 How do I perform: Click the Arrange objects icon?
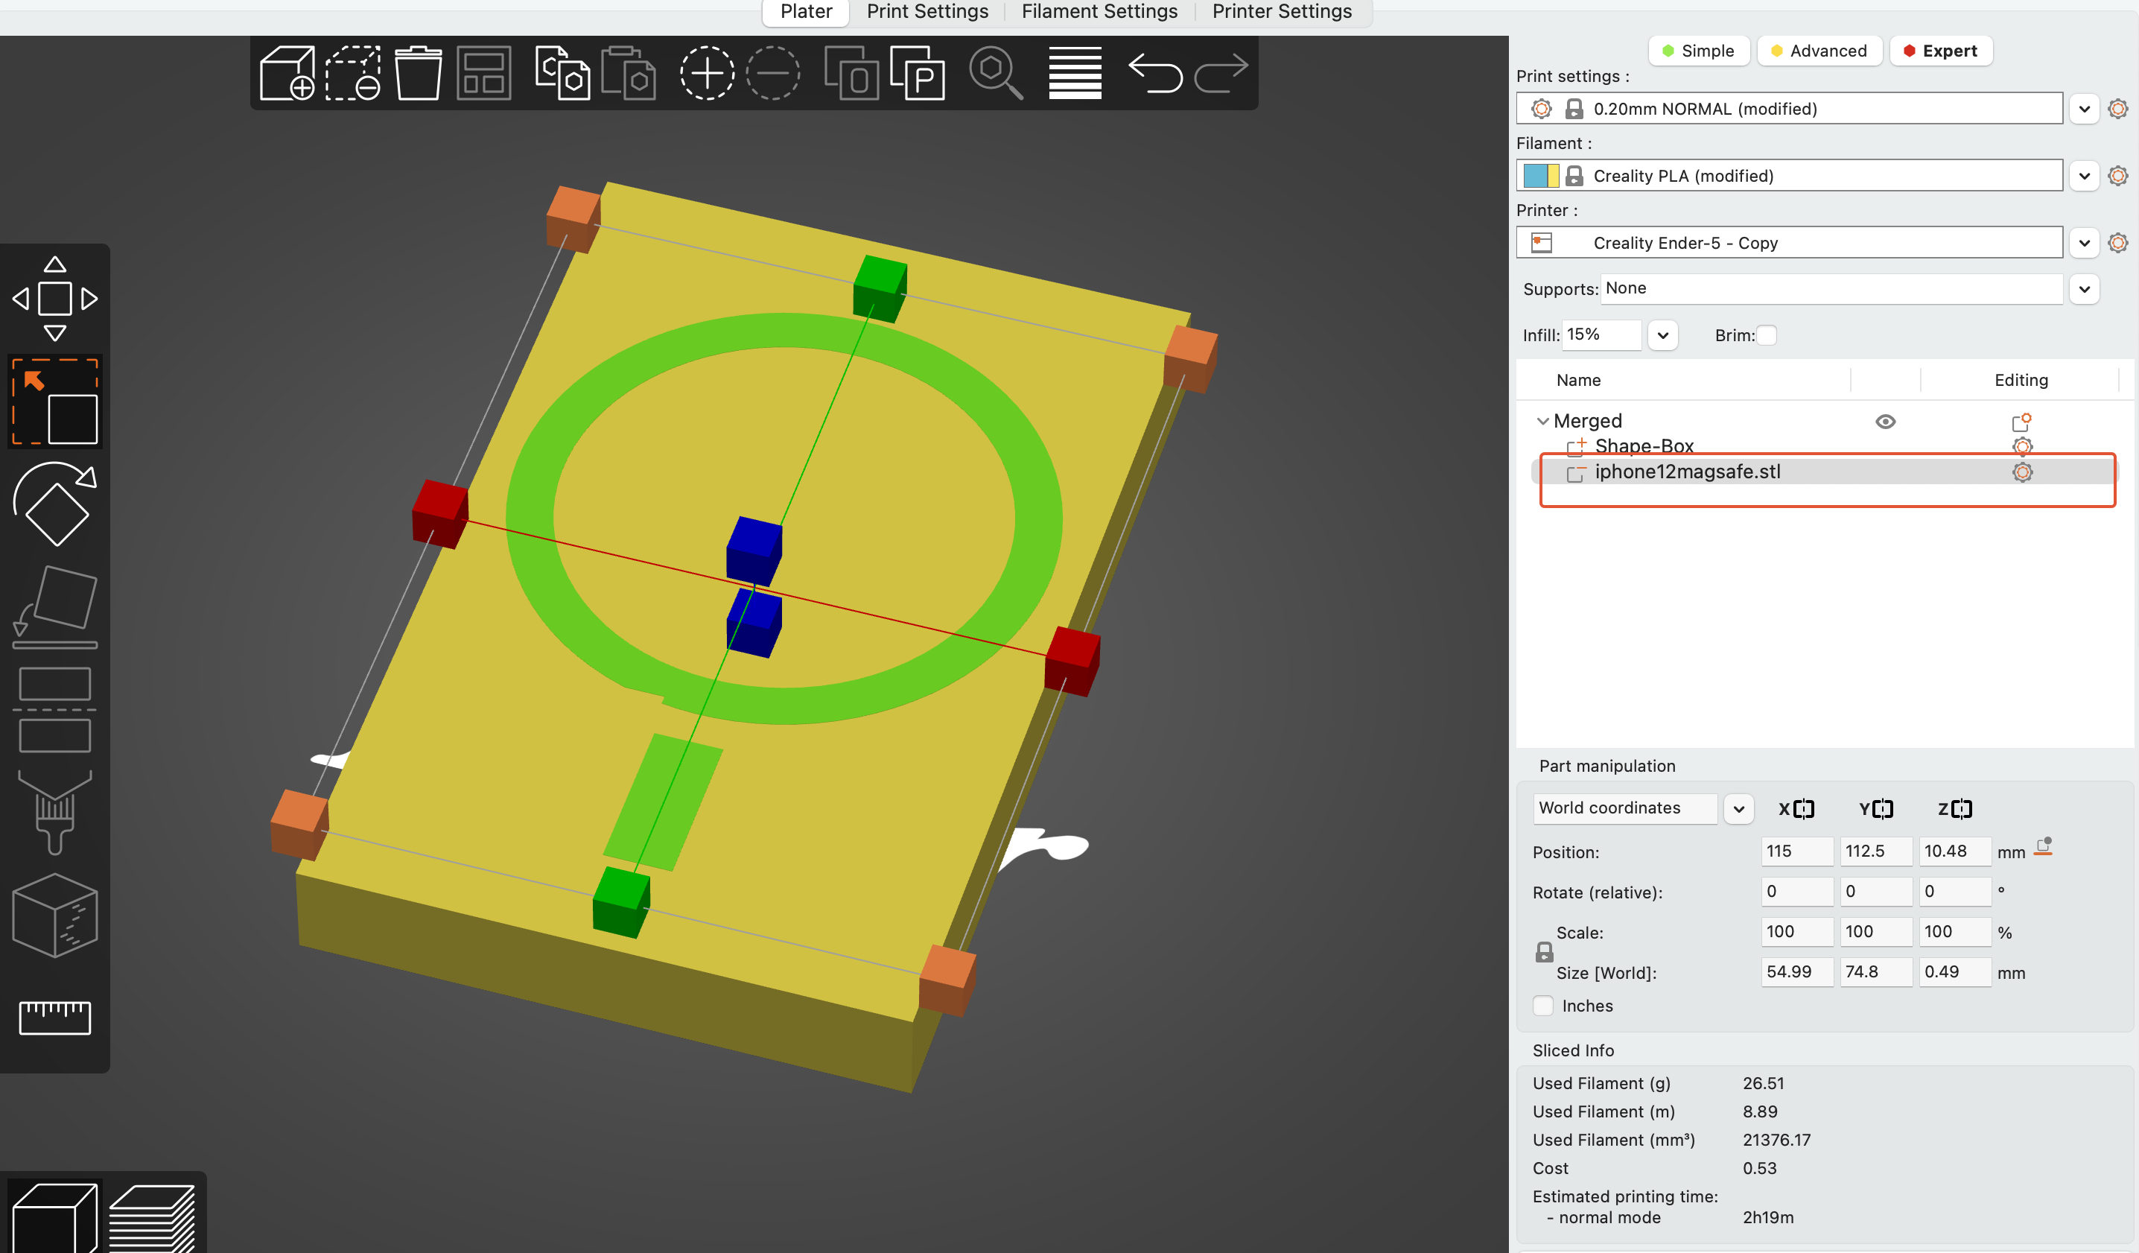click(x=484, y=73)
